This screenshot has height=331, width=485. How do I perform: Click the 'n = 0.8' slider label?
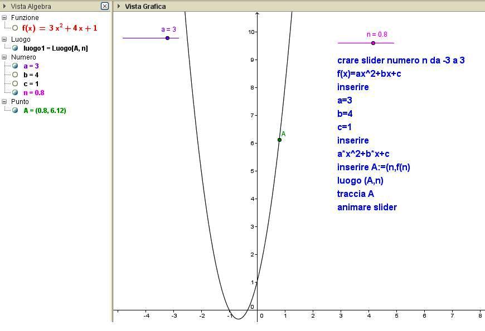[377, 34]
